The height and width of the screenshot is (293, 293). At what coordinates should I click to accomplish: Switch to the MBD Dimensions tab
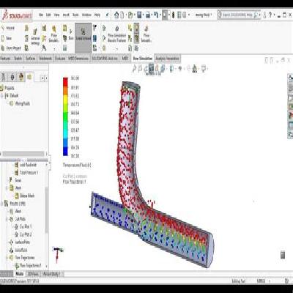[78, 59]
